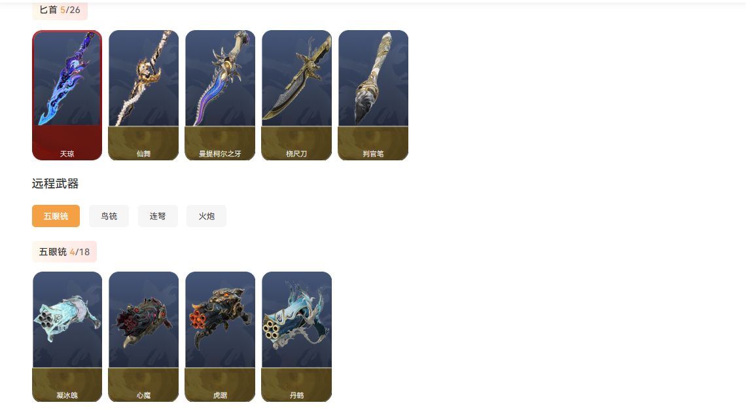
Task: Pick the 丹鹤 crane pistol skin
Action: [297, 337]
